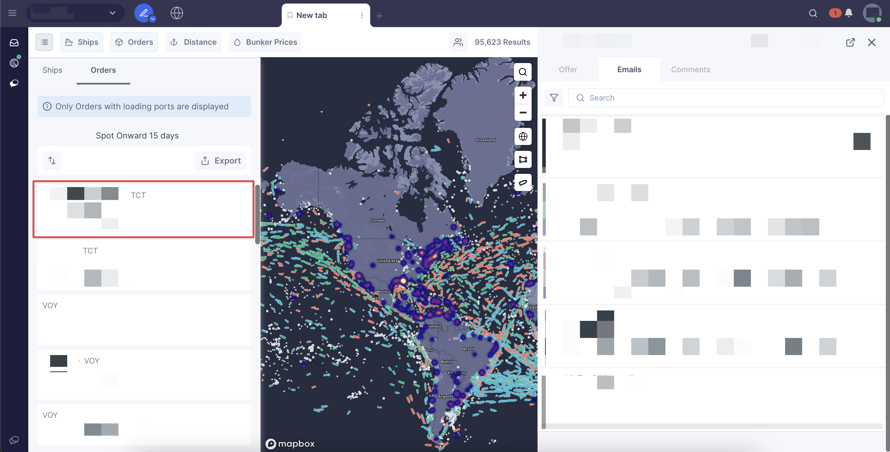This screenshot has width=890, height=452.
Task: Click the globe projection map button
Action: [x=523, y=136]
